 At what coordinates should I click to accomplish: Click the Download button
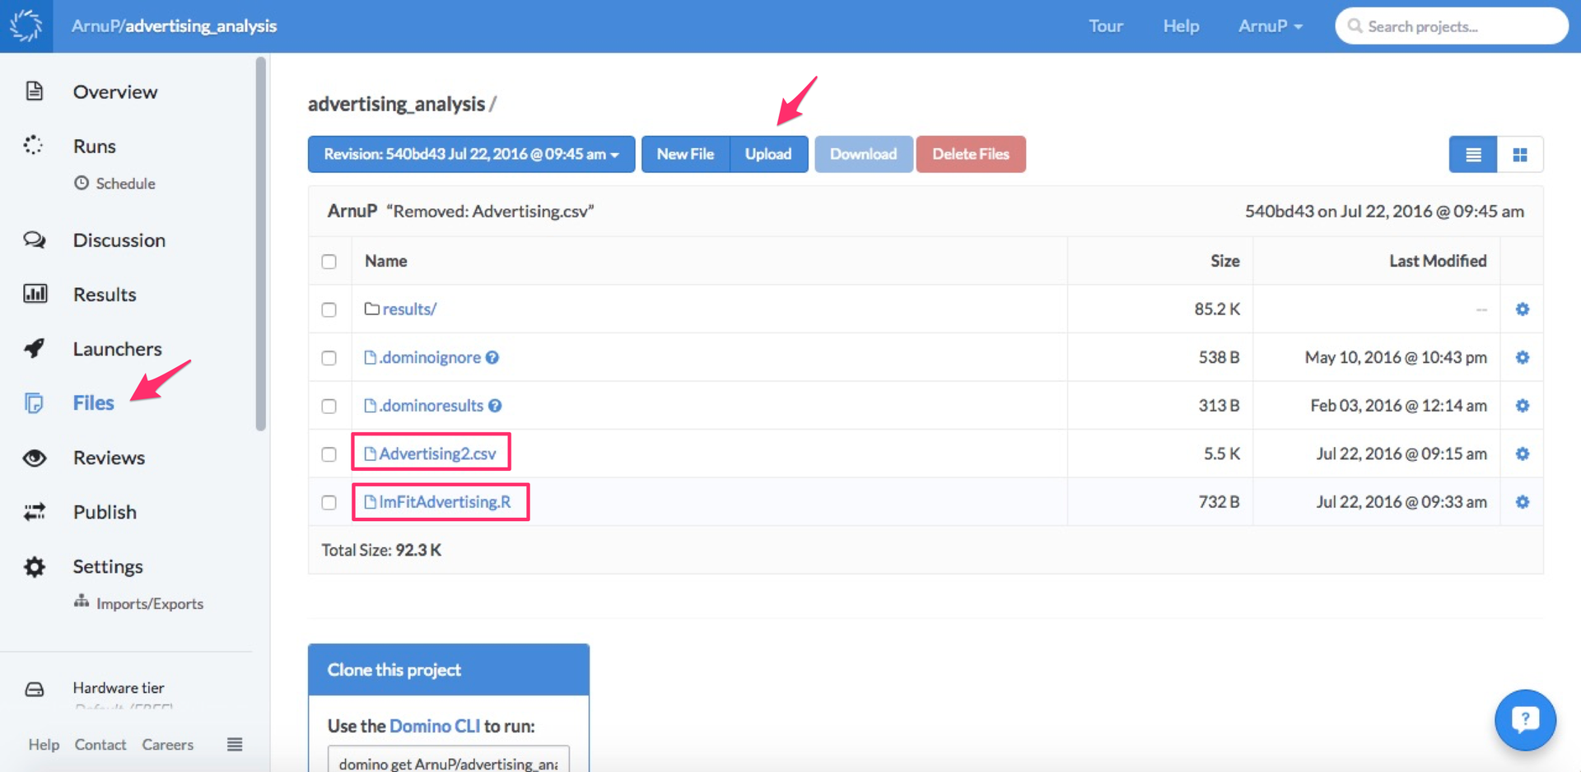pyautogui.click(x=863, y=154)
